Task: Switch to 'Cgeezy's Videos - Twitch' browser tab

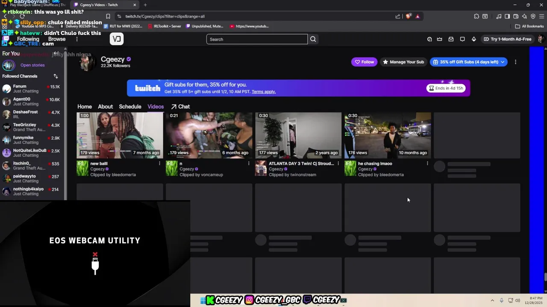Action: (x=105, y=5)
